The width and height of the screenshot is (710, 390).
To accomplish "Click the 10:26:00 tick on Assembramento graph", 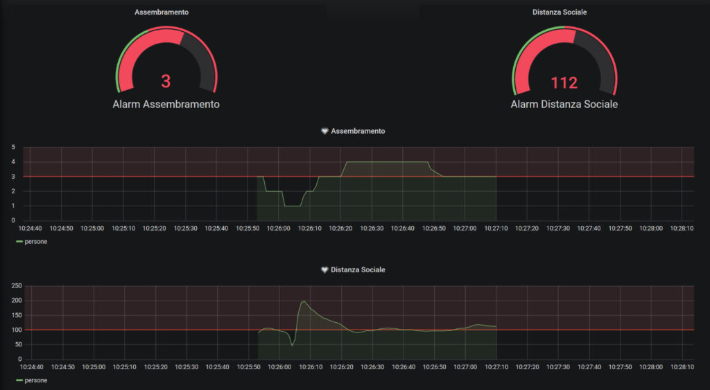I will [279, 229].
